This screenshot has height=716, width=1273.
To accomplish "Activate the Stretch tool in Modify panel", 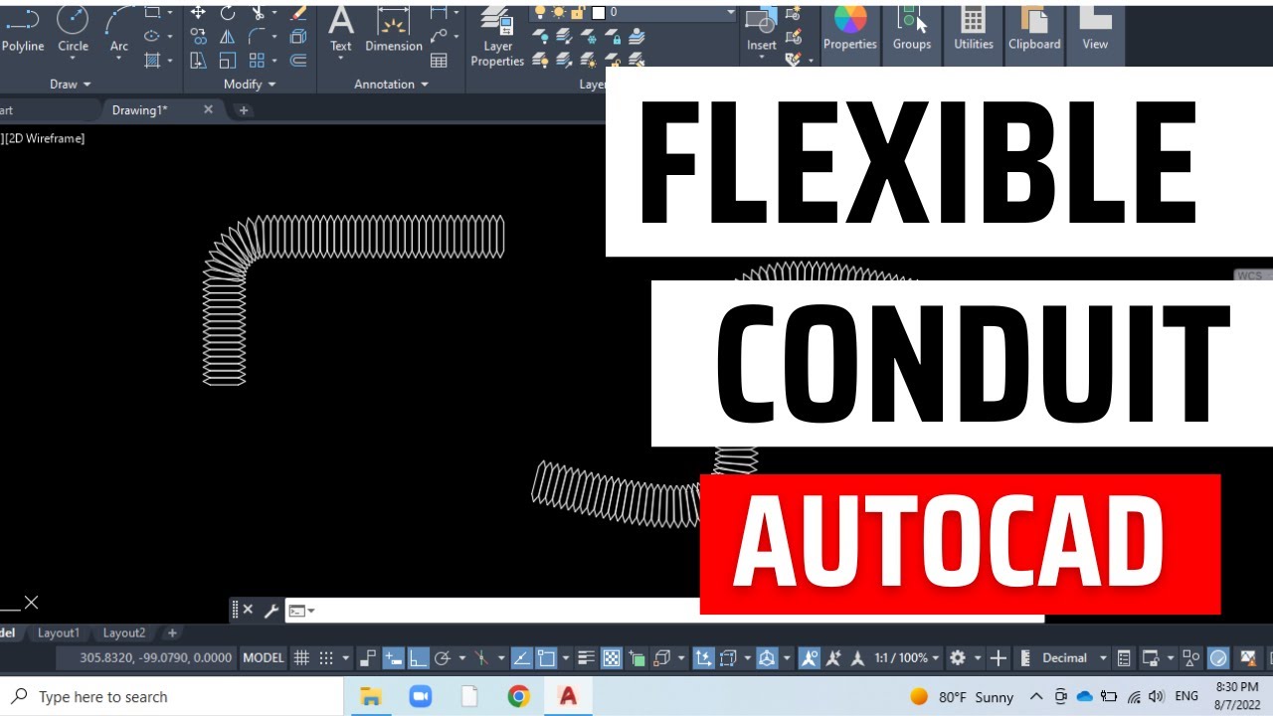I will tap(198, 60).
